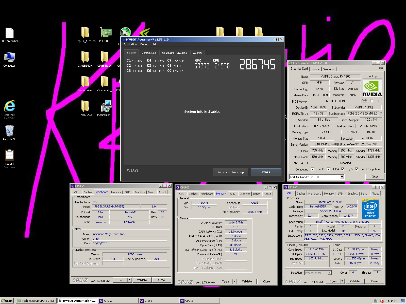Toggle the OpenCL checkbox
This screenshot has width=406, height=304.
(x=312, y=169)
